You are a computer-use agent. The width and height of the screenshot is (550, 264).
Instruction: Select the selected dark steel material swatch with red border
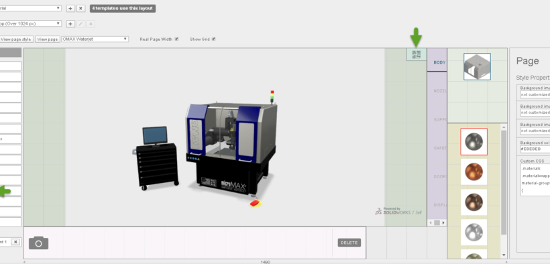(474, 141)
